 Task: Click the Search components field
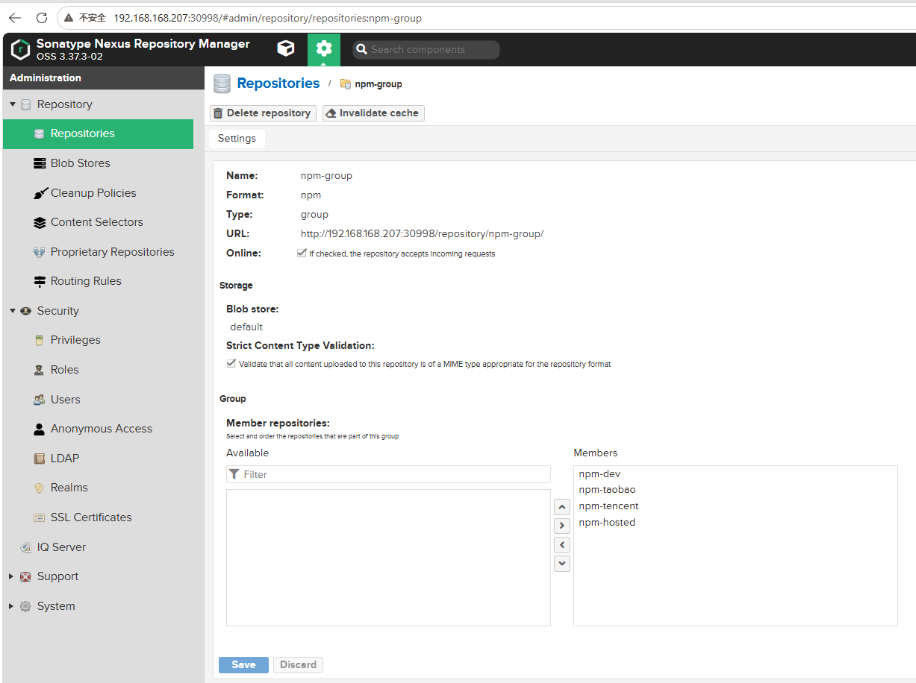[x=426, y=50]
